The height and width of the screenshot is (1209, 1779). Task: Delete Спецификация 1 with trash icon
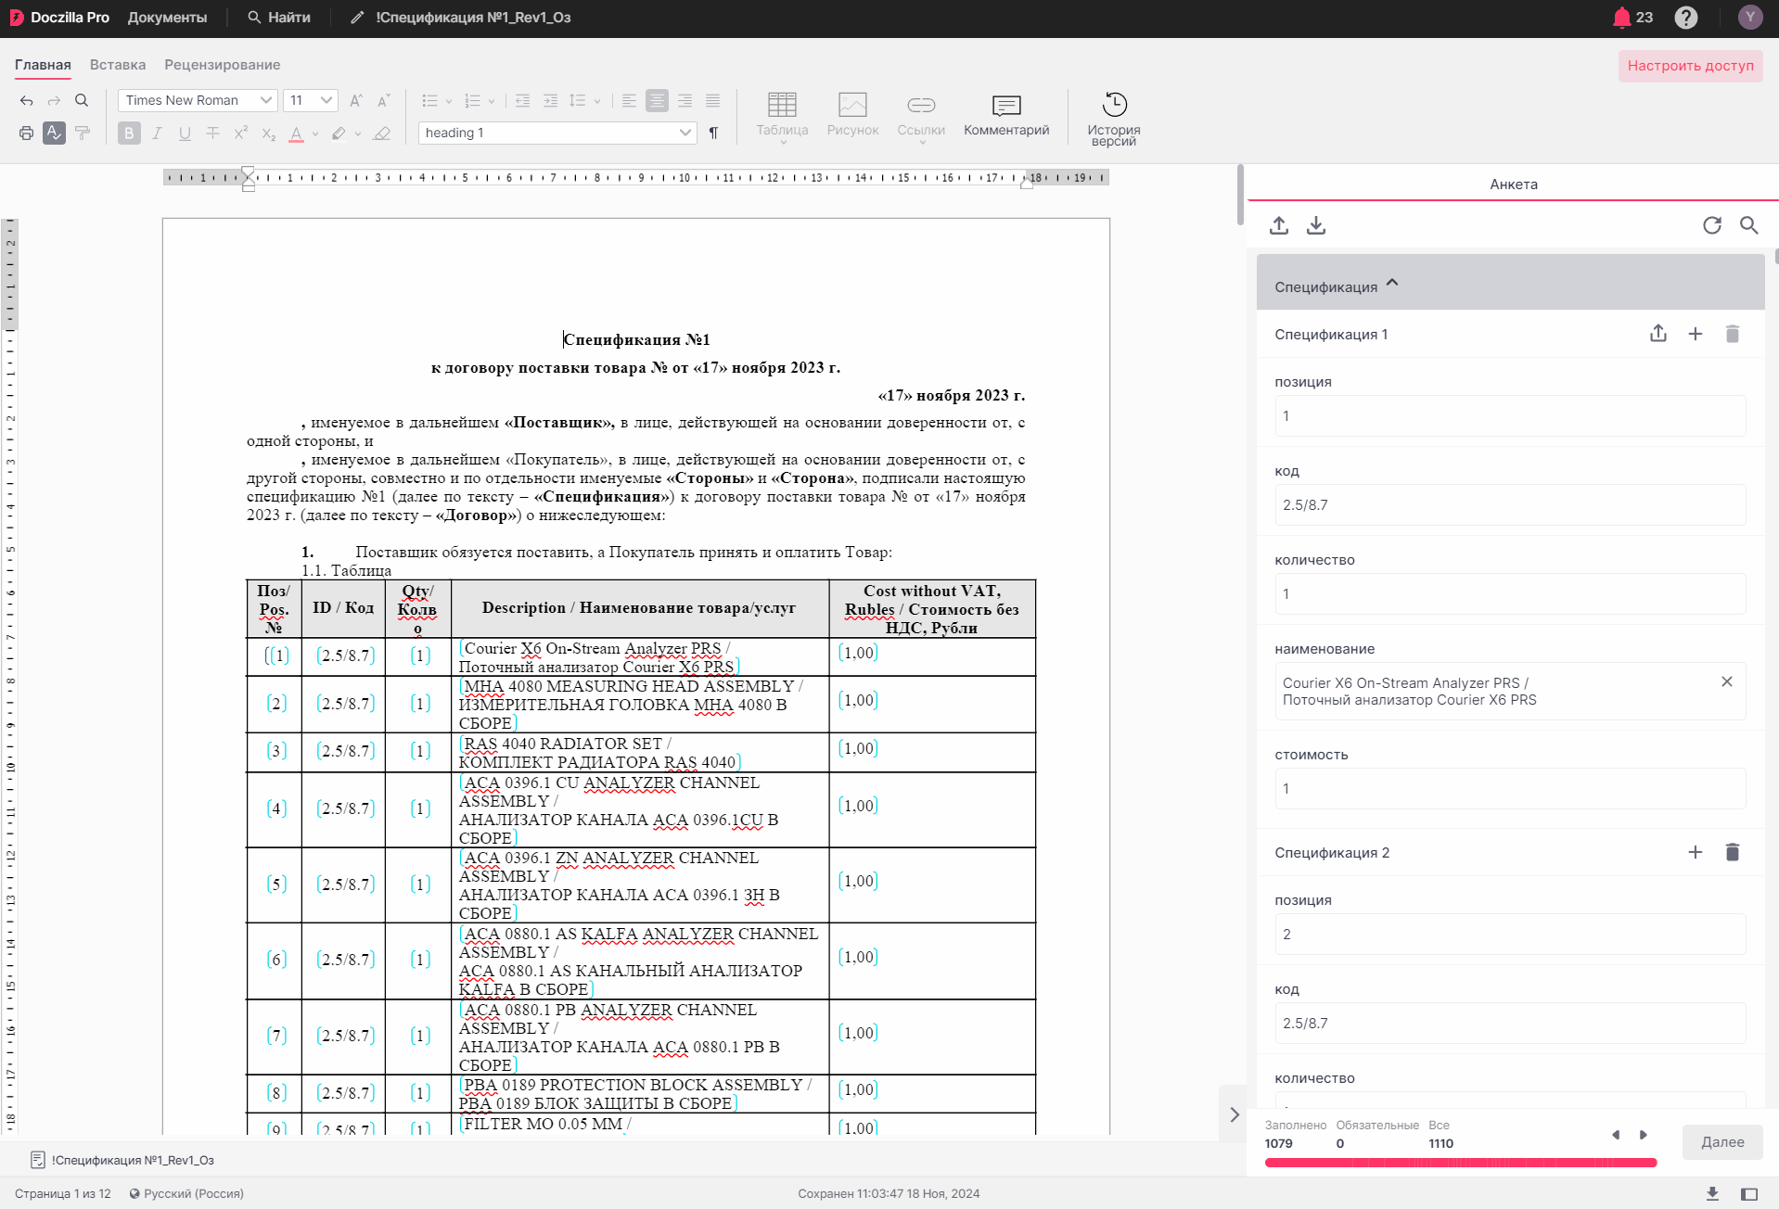coord(1732,334)
